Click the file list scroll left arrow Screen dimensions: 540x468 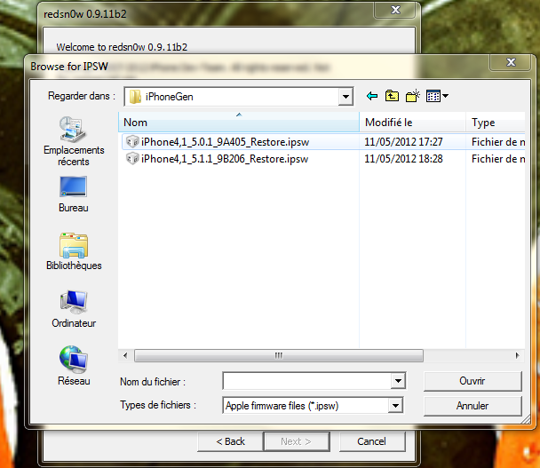[125, 355]
